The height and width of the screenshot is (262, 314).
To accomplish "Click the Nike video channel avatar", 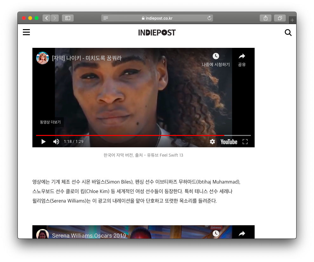I will 43,58.
